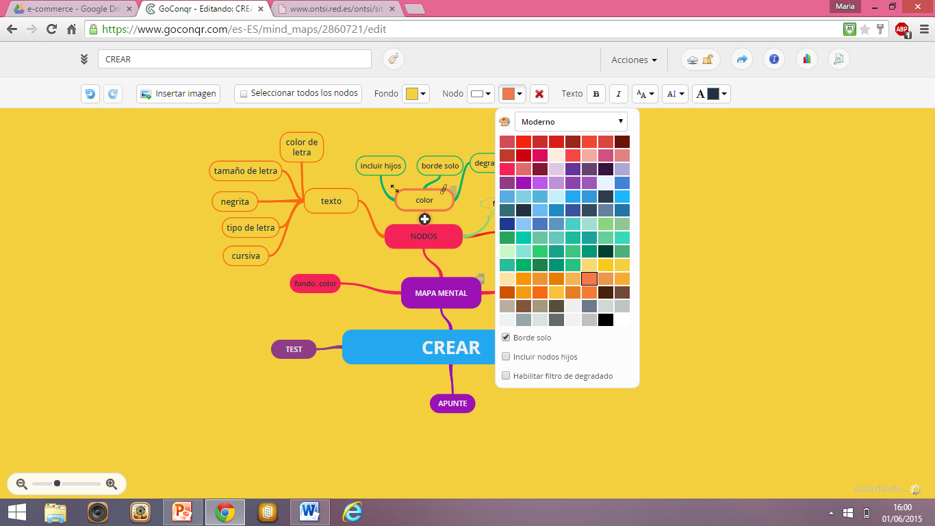Viewport: 935px width, 526px height.
Task: Check Seleccionar todos los nodos
Action: coord(244,94)
